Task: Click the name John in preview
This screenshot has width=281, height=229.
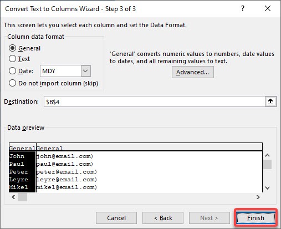Action: point(17,156)
